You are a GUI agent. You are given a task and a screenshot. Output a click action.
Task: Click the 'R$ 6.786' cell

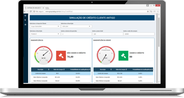(x=120, y=74)
